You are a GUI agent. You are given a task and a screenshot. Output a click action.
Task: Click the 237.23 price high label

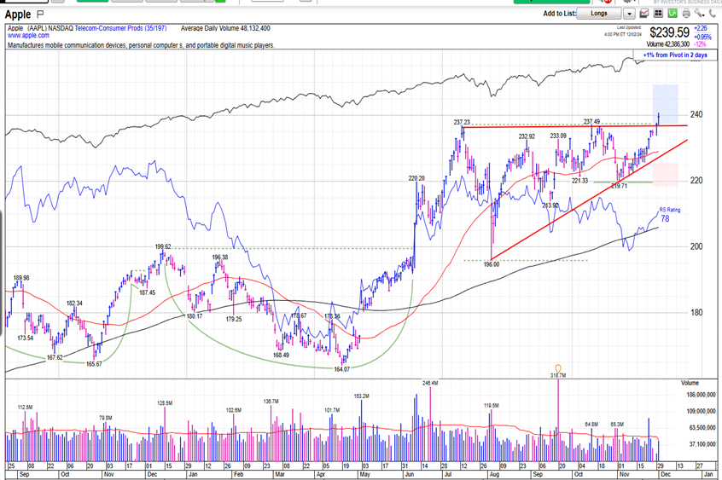463,123
